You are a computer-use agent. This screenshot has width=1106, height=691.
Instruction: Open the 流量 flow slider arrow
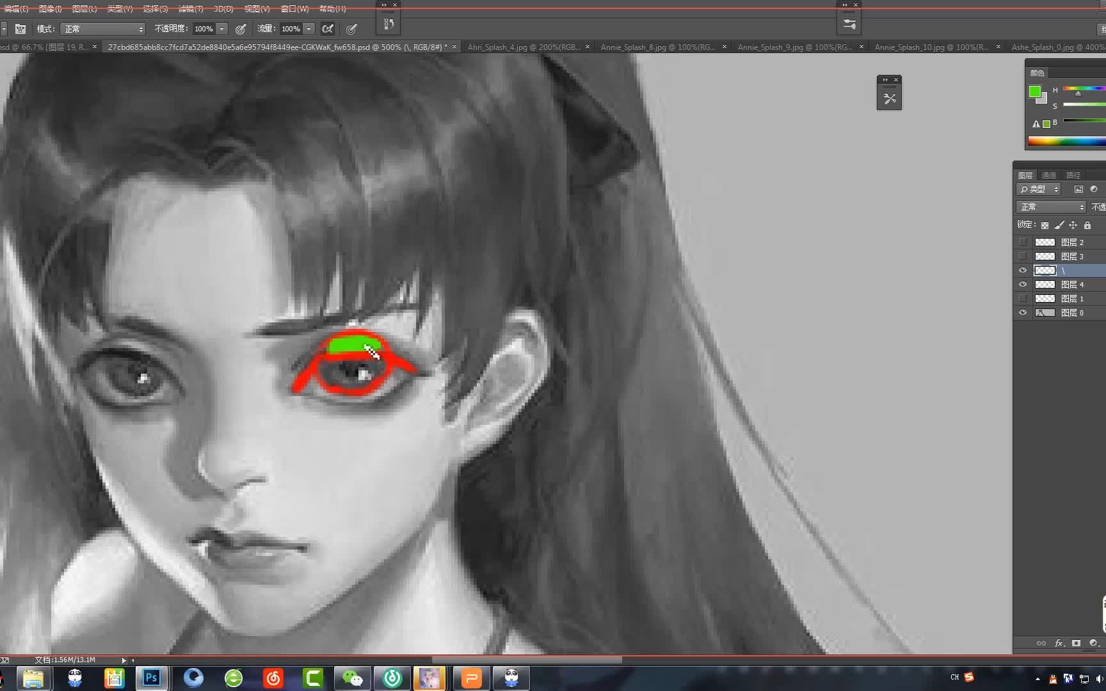[x=309, y=29]
